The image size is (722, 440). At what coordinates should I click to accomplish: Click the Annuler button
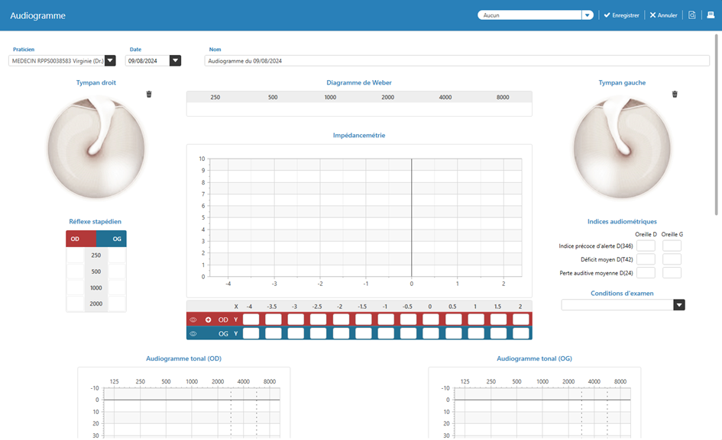[x=663, y=15]
